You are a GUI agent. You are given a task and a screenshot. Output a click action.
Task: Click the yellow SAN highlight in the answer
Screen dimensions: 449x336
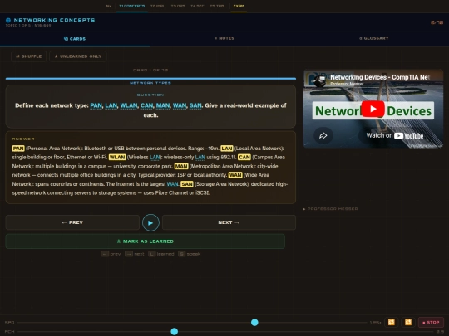[x=187, y=184]
